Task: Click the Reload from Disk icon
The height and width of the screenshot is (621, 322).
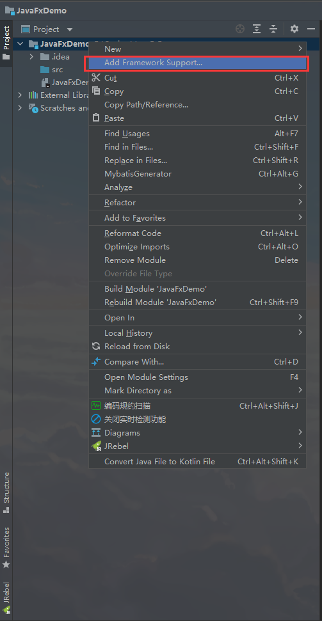Action: (96, 346)
